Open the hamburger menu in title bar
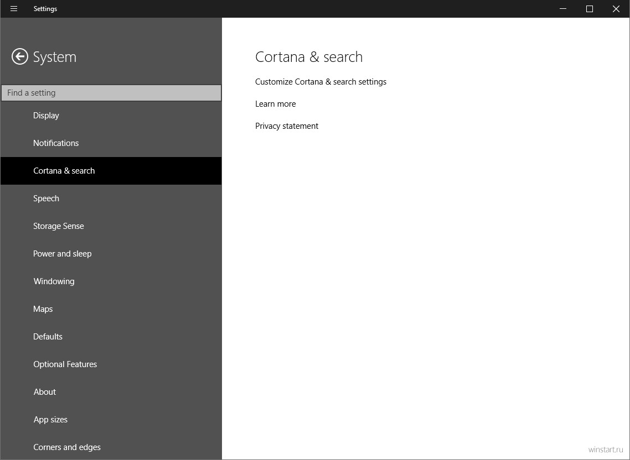The height and width of the screenshot is (460, 630). pos(14,8)
